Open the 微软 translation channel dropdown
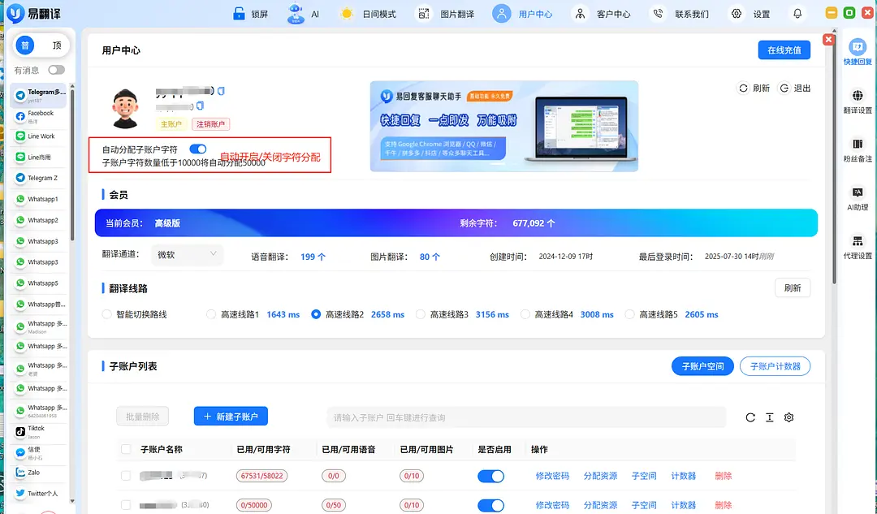877x514 pixels. [x=187, y=254]
